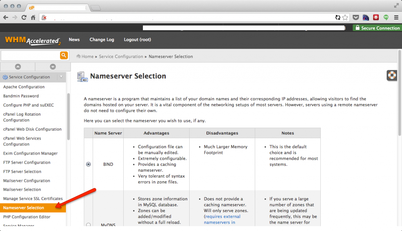Open FTP Server Configuration

click(27, 162)
